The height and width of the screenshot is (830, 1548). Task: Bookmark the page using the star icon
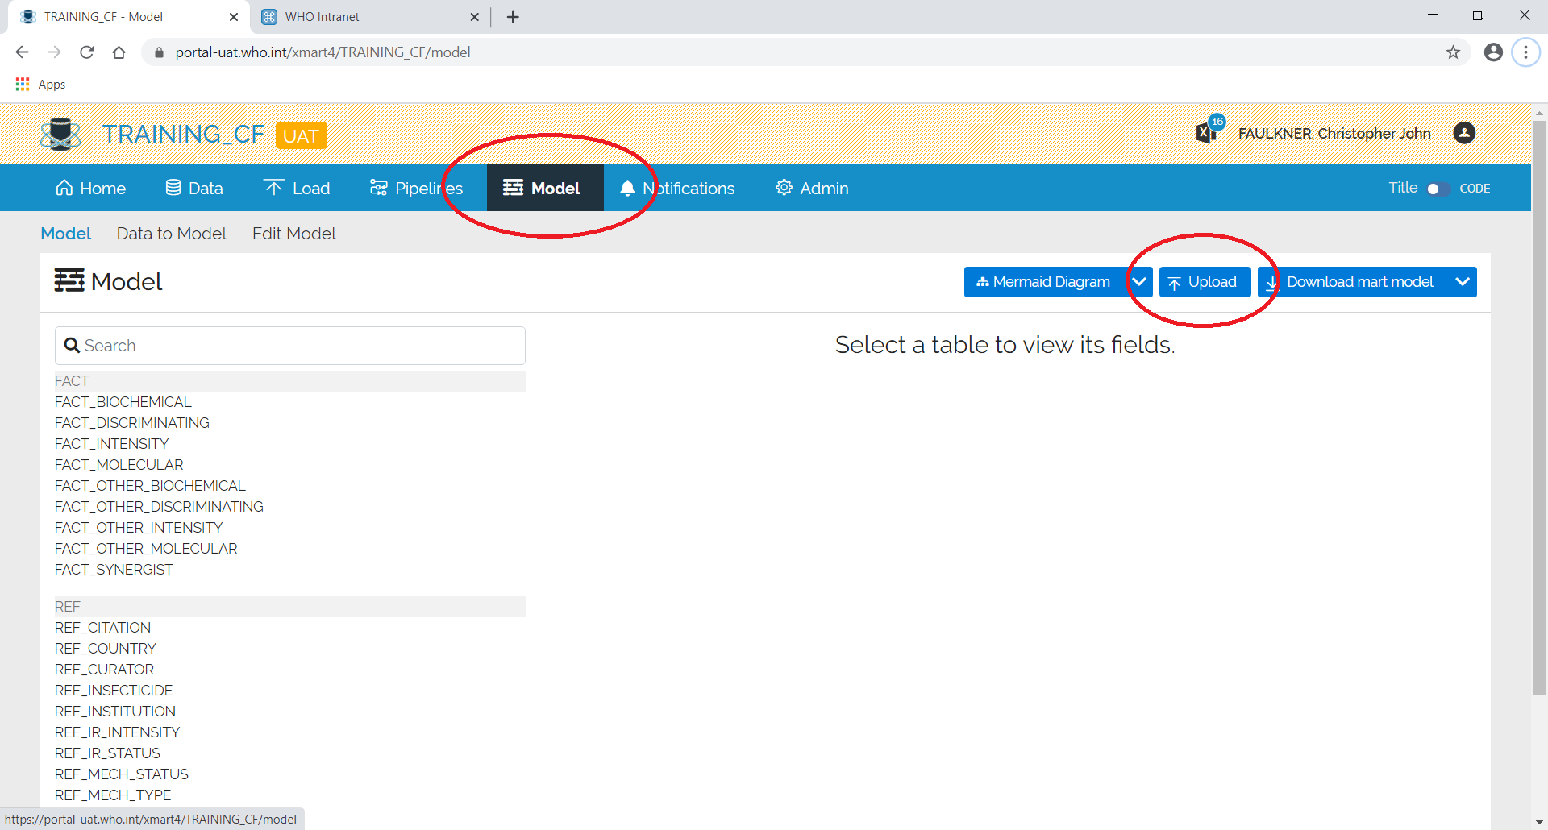coord(1454,52)
